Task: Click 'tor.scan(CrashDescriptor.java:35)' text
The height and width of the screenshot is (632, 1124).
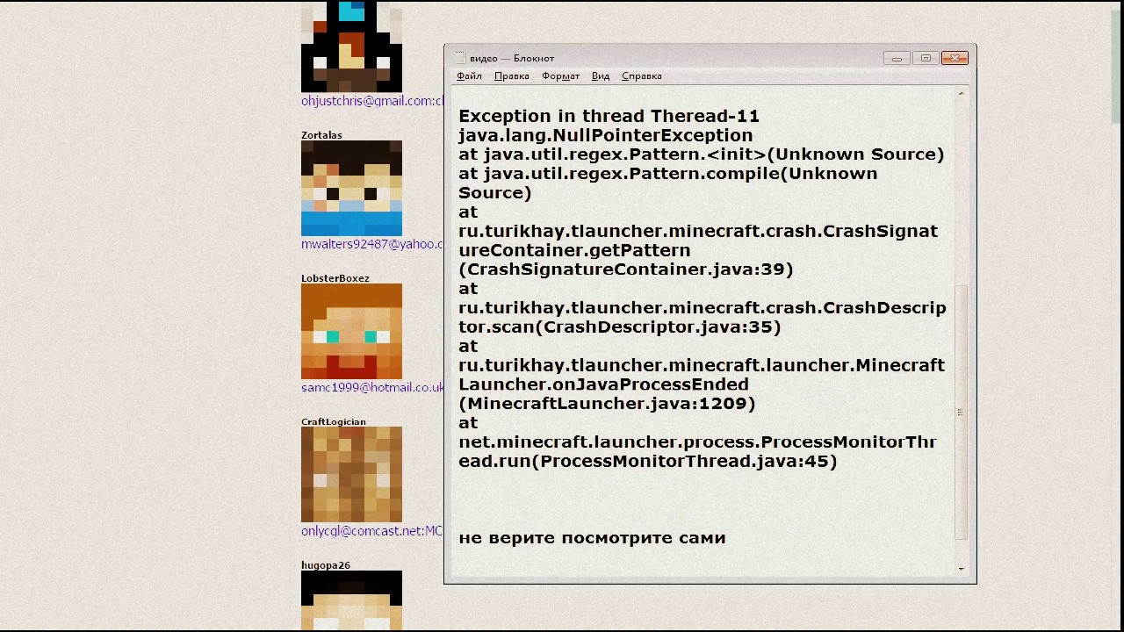Action: click(x=619, y=327)
